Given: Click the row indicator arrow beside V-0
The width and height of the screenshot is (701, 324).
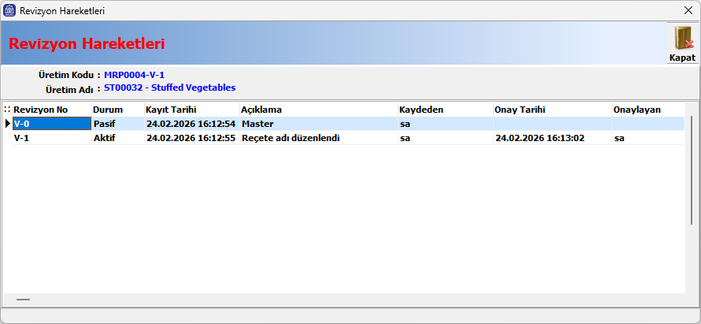Looking at the screenshot, I should pyautogui.click(x=8, y=124).
